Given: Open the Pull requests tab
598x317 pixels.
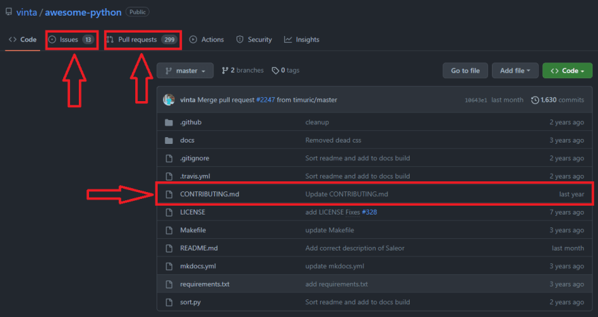Looking at the screenshot, I should coord(143,39).
